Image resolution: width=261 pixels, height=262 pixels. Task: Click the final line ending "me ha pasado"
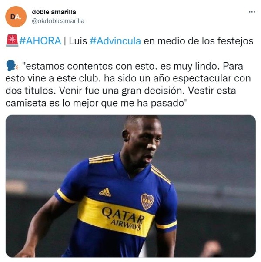pyautogui.click(x=97, y=103)
